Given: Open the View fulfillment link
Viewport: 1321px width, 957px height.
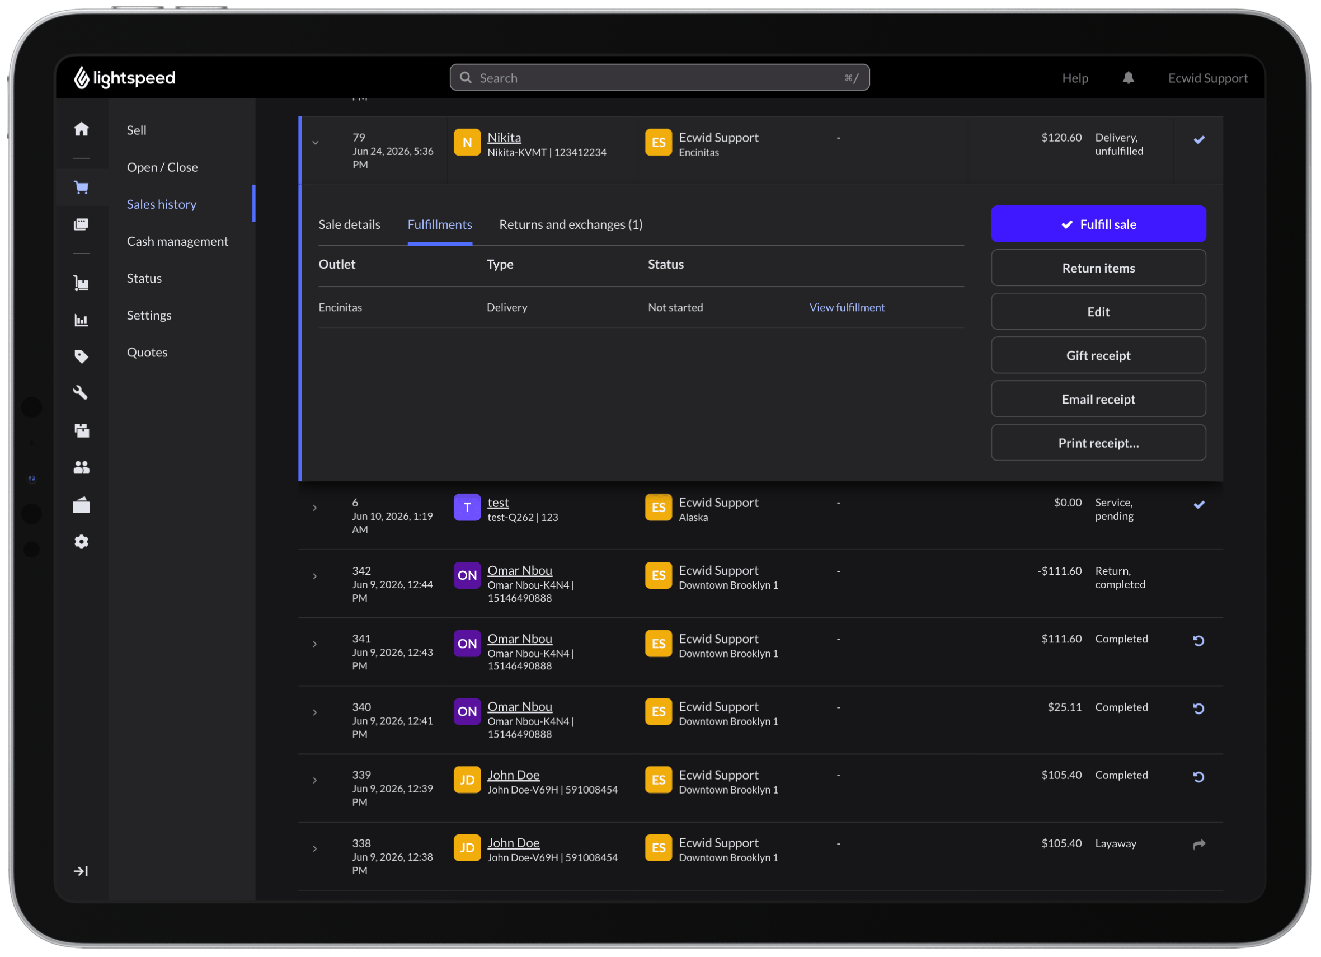Looking at the screenshot, I should (x=847, y=307).
